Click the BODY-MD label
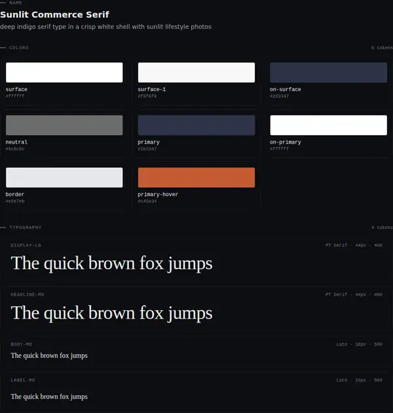The height and width of the screenshot is (413, 393). (22, 344)
